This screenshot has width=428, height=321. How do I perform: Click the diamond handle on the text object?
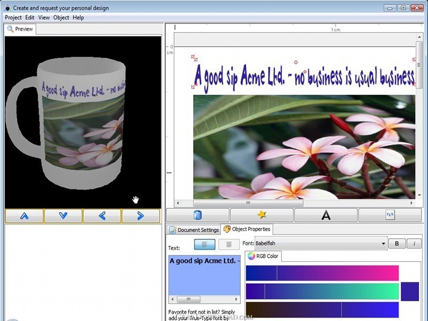[305, 72]
